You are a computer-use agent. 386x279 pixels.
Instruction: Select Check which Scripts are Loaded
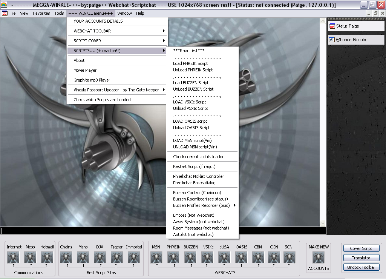tap(117, 100)
